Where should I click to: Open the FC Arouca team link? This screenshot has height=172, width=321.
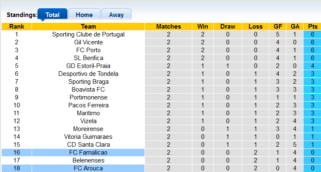click(x=88, y=168)
